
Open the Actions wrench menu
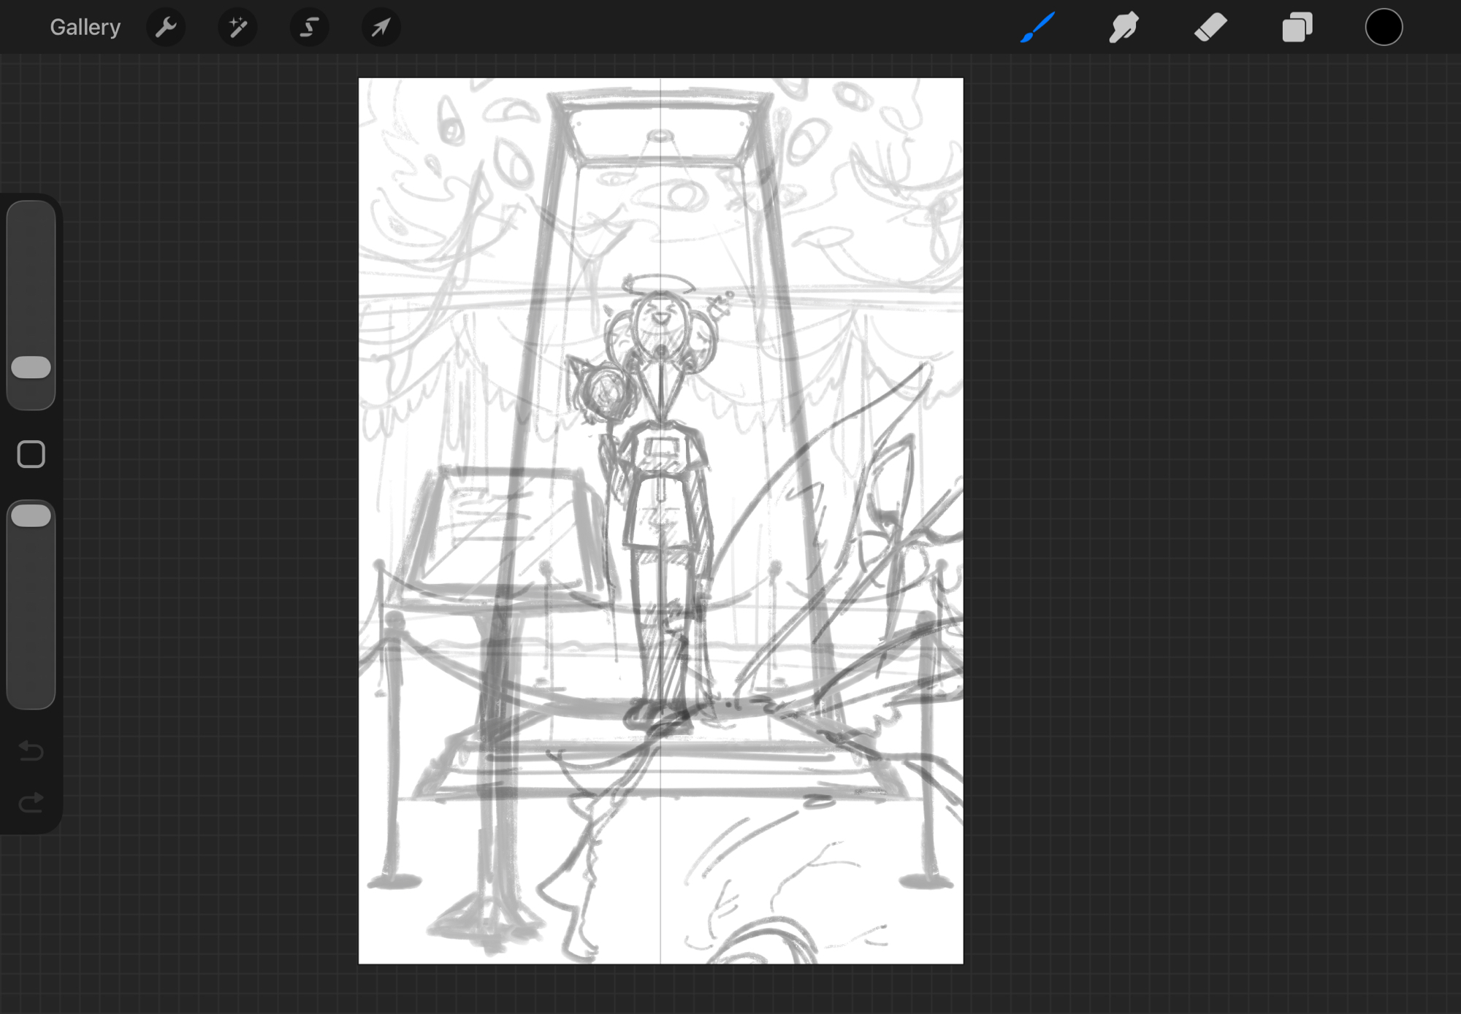click(x=166, y=28)
